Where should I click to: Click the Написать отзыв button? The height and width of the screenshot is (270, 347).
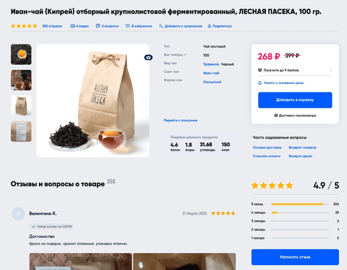pos(295,257)
